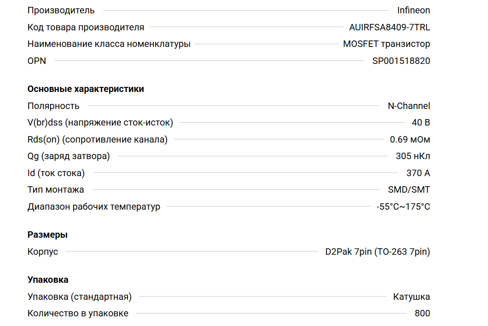Select the SP001518820 OPN code
Image resolution: width=488 pixels, height=326 pixels.
point(401,61)
